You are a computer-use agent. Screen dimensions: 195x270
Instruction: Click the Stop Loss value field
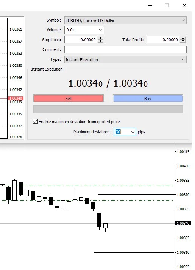click(x=81, y=40)
